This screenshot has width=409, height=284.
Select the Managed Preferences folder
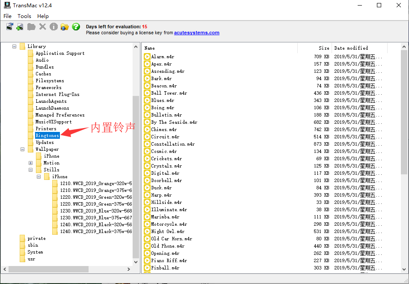click(60, 115)
